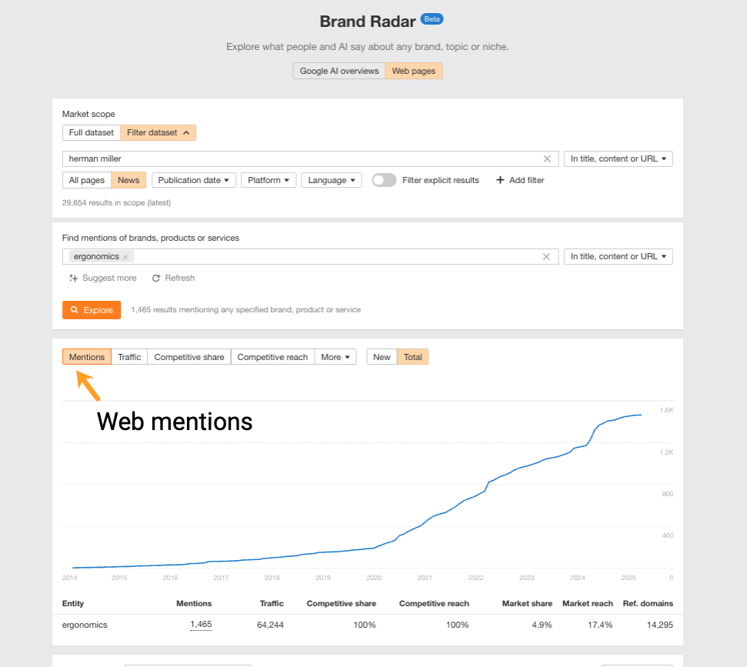747x667 pixels.
Task: Open the Language dropdown
Action: 332,180
